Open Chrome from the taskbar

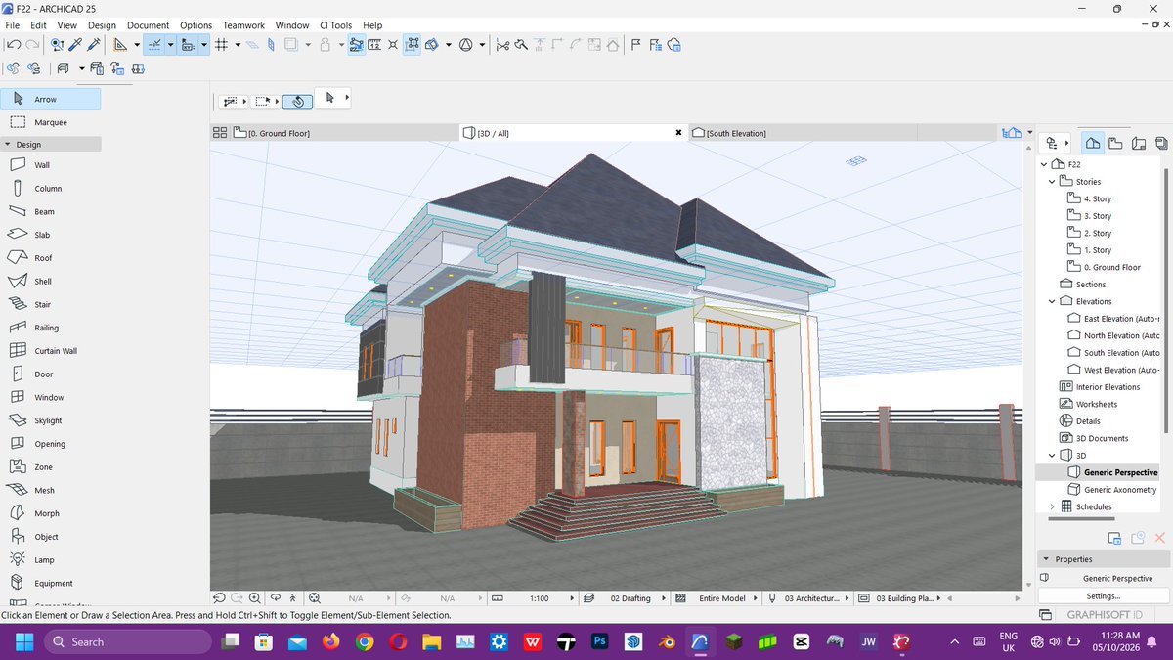(365, 641)
